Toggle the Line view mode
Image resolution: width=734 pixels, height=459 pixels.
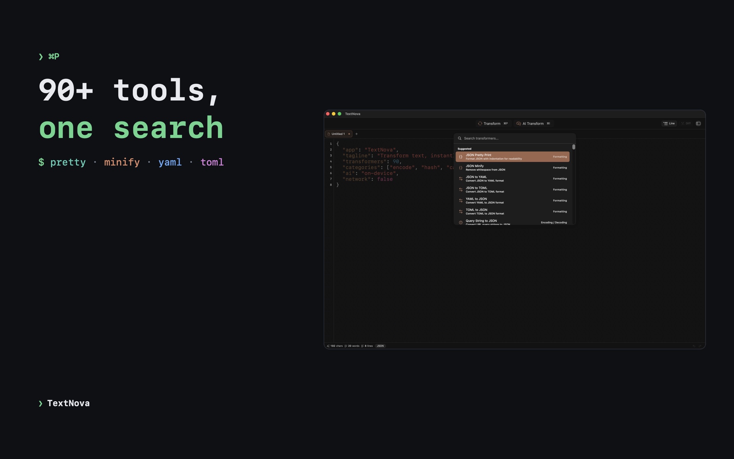[669, 124]
